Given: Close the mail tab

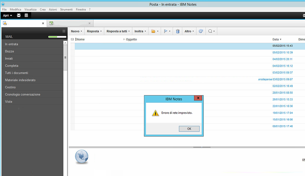Looking at the screenshot, I should (x=43, y=23).
